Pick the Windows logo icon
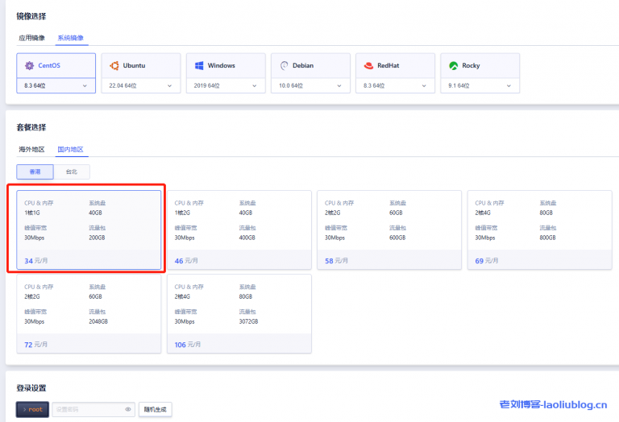 [x=199, y=65]
